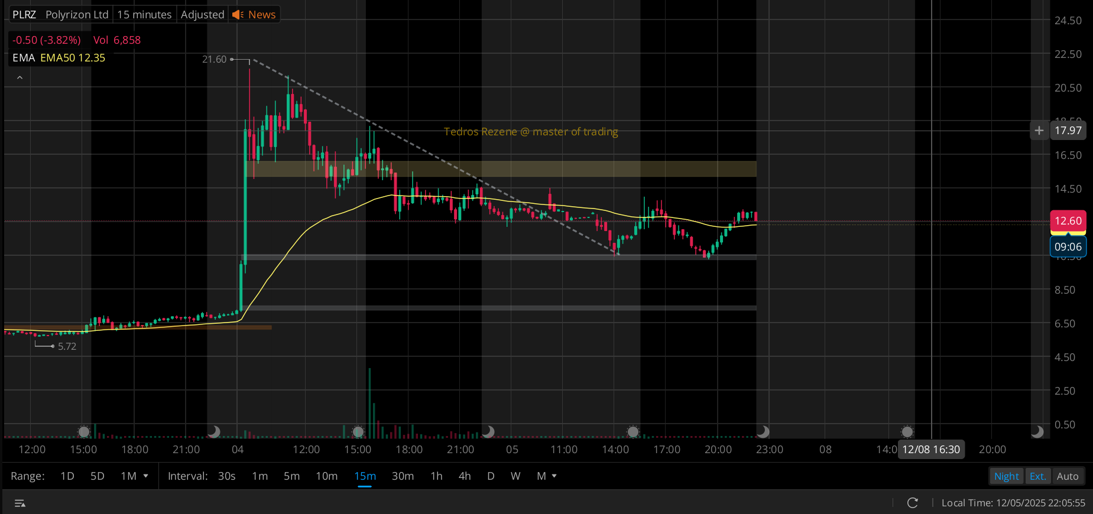Image resolution: width=1093 pixels, height=514 pixels.
Task: Set interval to 30m
Action: pos(403,476)
